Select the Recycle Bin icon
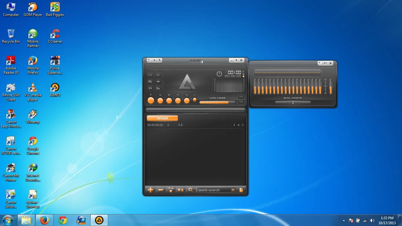 (x=11, y=36)
